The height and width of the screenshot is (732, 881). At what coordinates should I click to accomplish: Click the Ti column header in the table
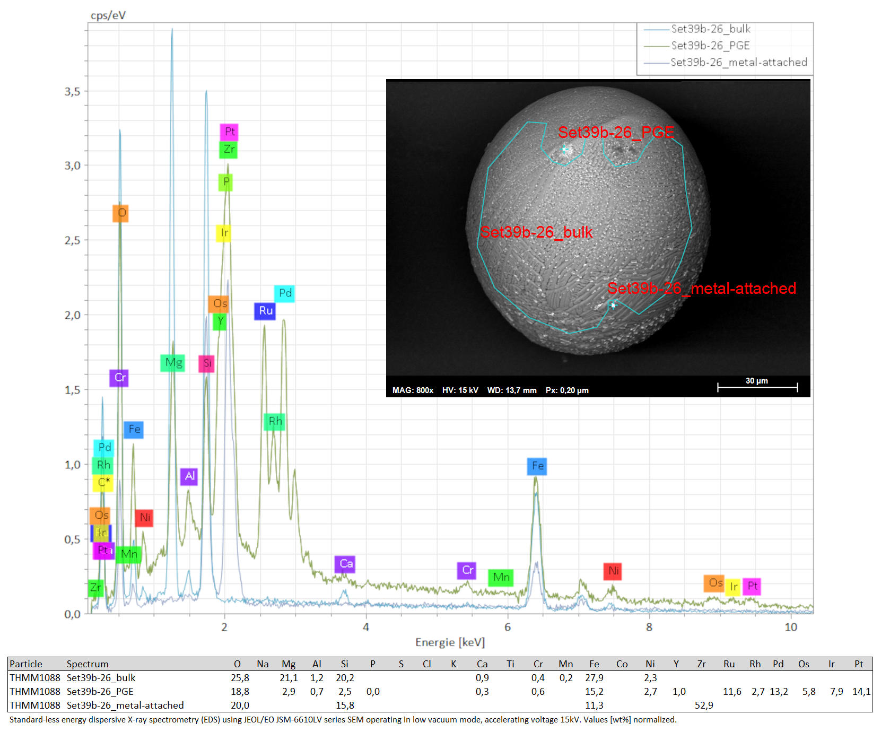click(x=510, y=664)
